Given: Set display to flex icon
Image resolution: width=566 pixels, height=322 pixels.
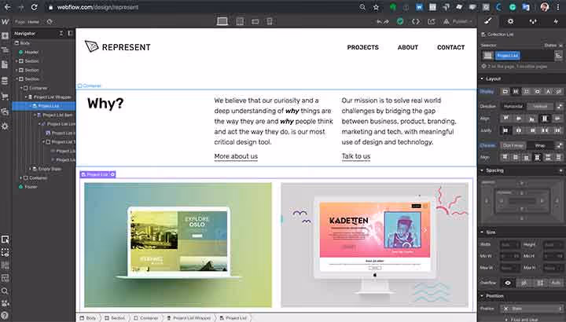Looking at the screenshot, I should pos(516,92).
